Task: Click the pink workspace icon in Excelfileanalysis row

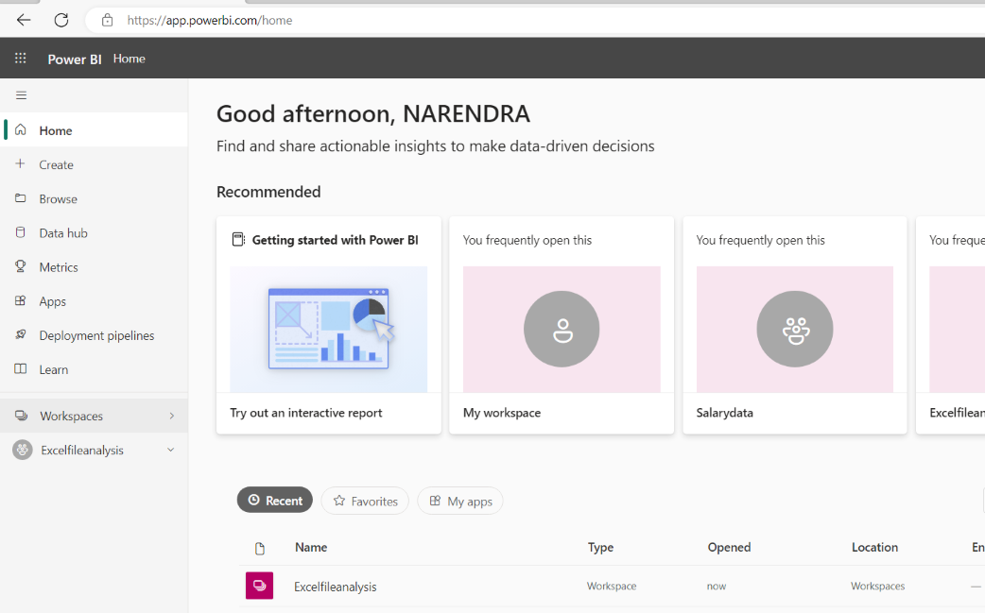Action: 259,586
